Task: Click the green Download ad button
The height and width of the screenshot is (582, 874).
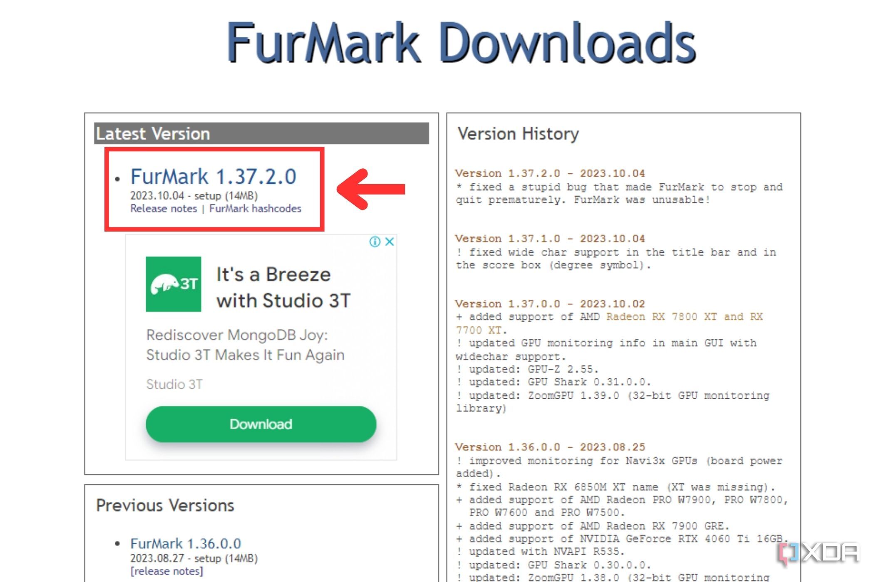Action: [x=261, y=424]
